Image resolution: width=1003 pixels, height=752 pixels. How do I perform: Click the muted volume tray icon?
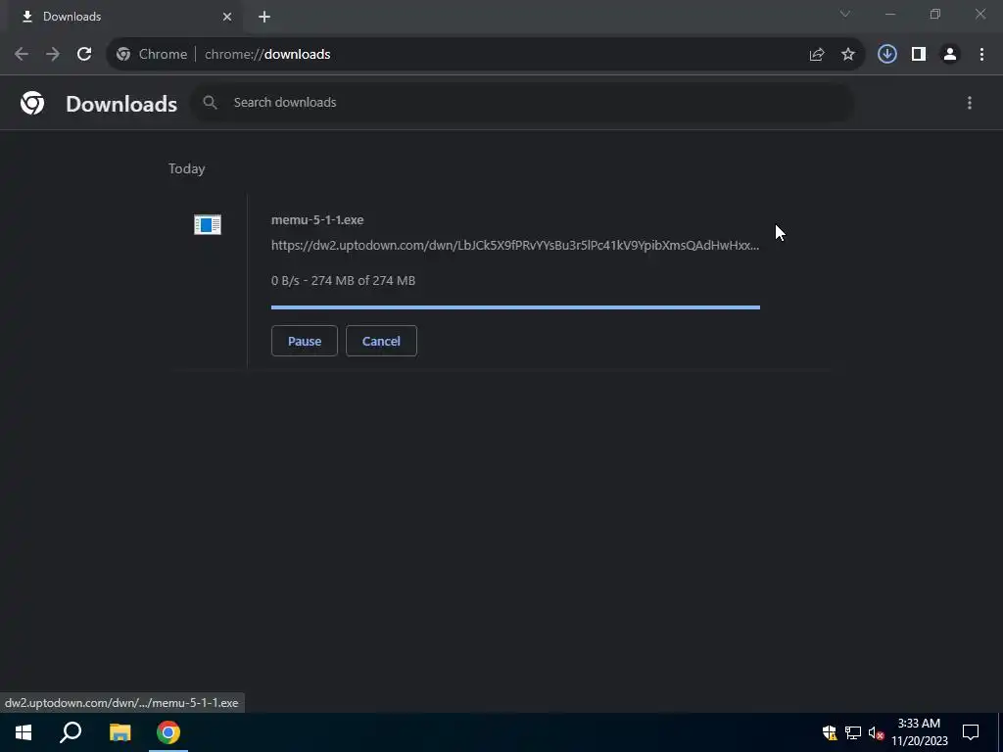pos(876,732)
